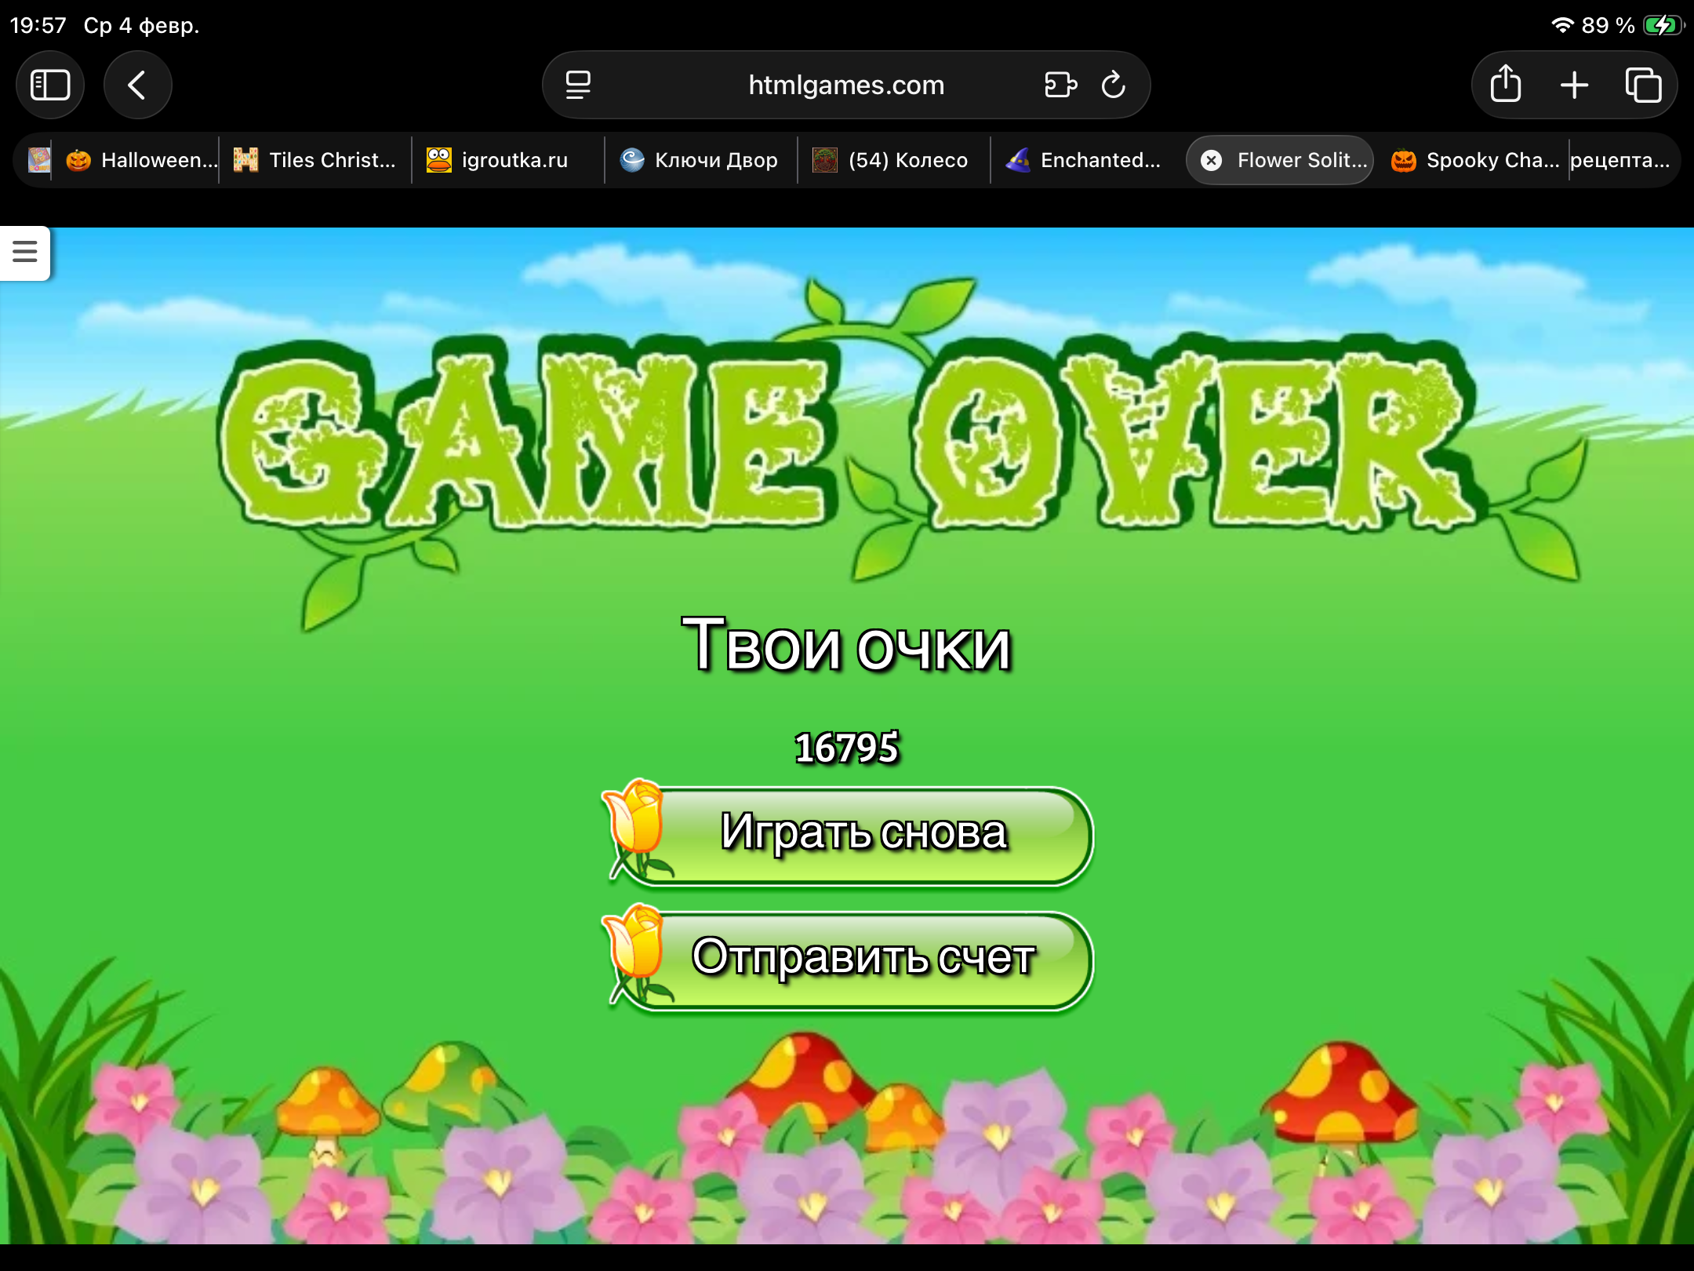Viewport: 1694px width, 1271px height.
Task: Switch to the Spooky Chains tab
Action: tap(1474, 161)
